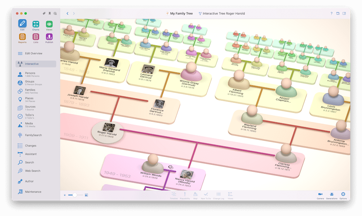
Task: Open the Views section
Action: click(x=49, y=25)
